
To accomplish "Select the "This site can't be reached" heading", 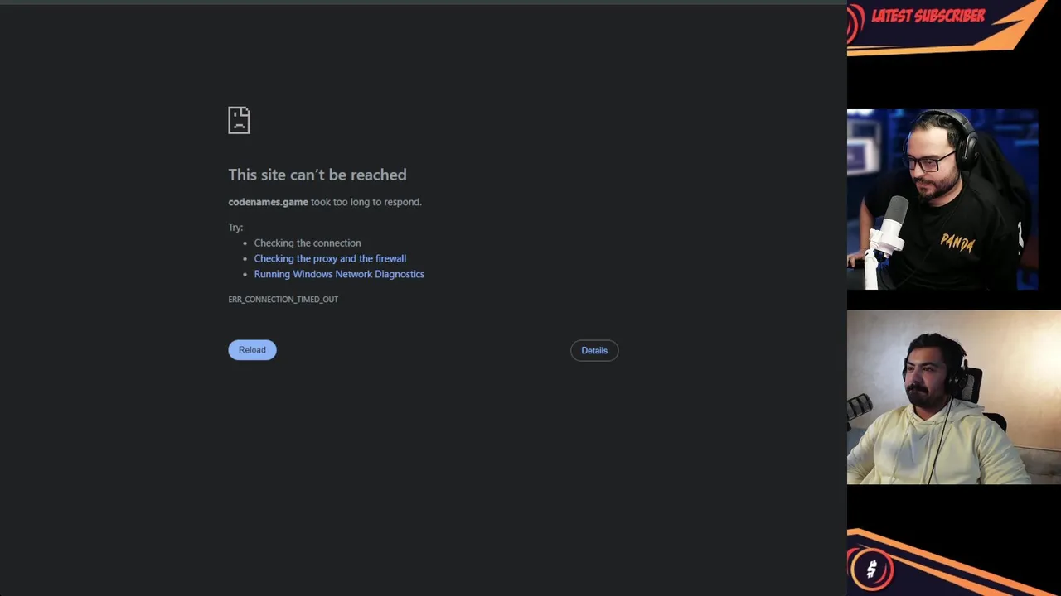I will 317,175.
